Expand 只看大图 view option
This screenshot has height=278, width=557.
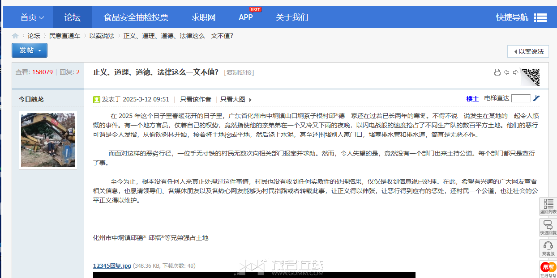[236, 99]
